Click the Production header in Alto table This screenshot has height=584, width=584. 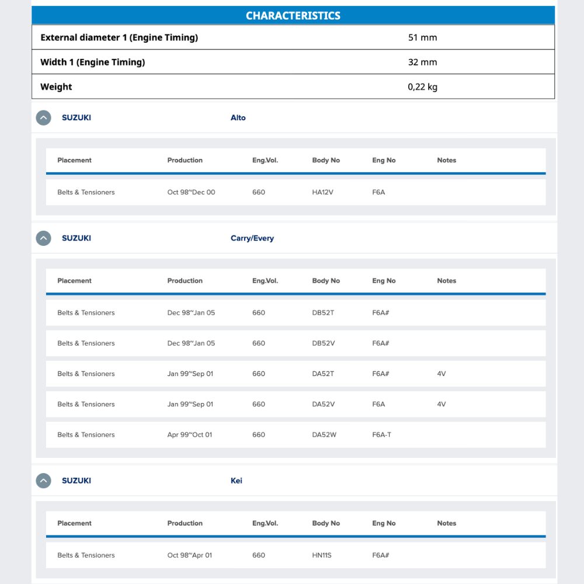pos(185,160)
